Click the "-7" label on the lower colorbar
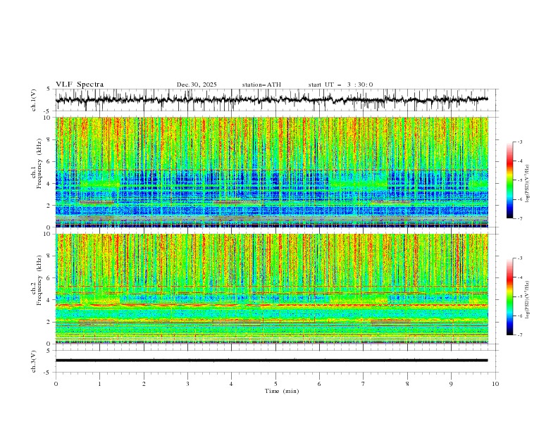The width and height of the screenshot is (558, 431). (520, 335)
